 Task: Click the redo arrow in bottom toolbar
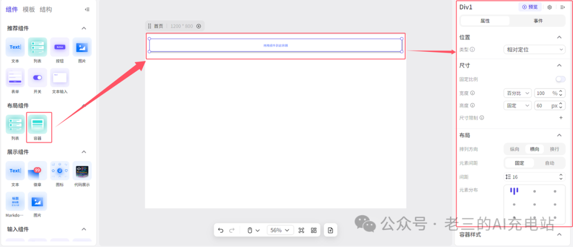(x=232, y=230)
